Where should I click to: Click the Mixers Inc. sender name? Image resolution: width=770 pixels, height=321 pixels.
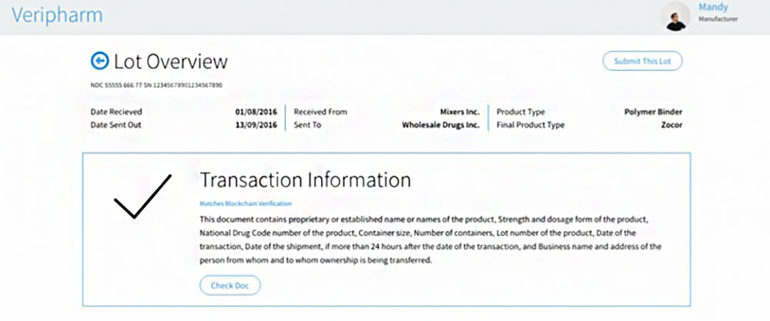point(460,112)
